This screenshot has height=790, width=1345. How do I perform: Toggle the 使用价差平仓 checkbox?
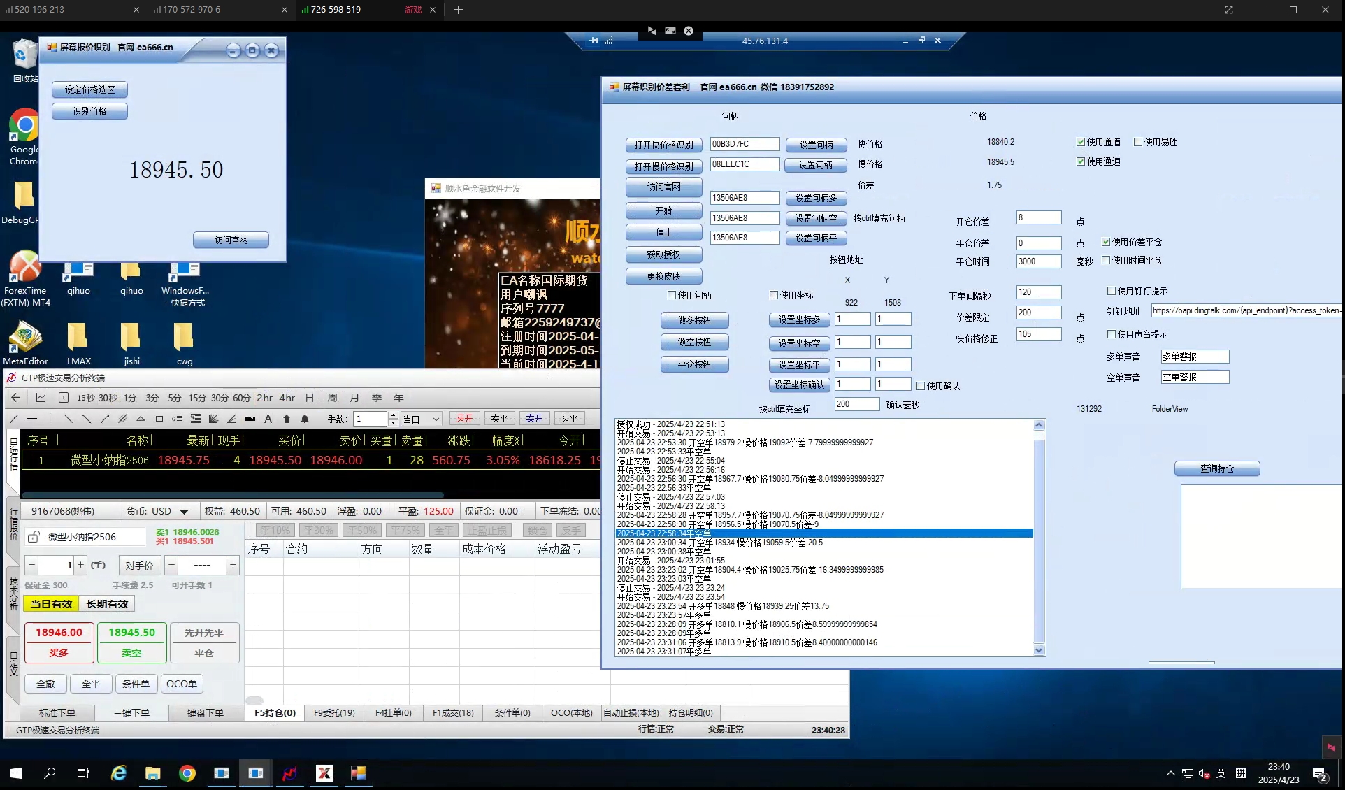click(1106, 242)
